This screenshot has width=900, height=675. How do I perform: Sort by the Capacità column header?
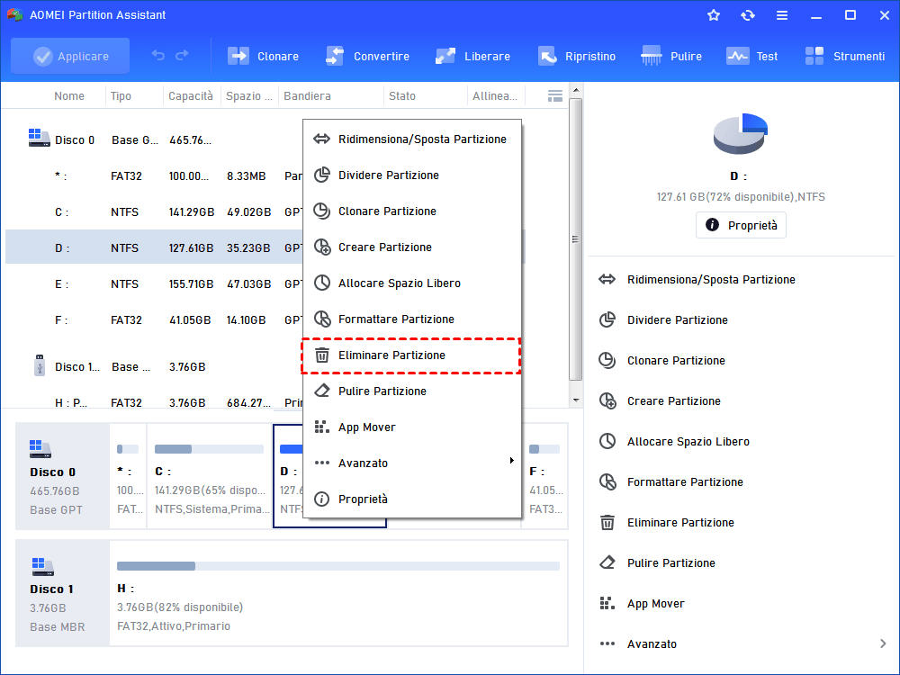pyautogui.click(x=191, y=96)
